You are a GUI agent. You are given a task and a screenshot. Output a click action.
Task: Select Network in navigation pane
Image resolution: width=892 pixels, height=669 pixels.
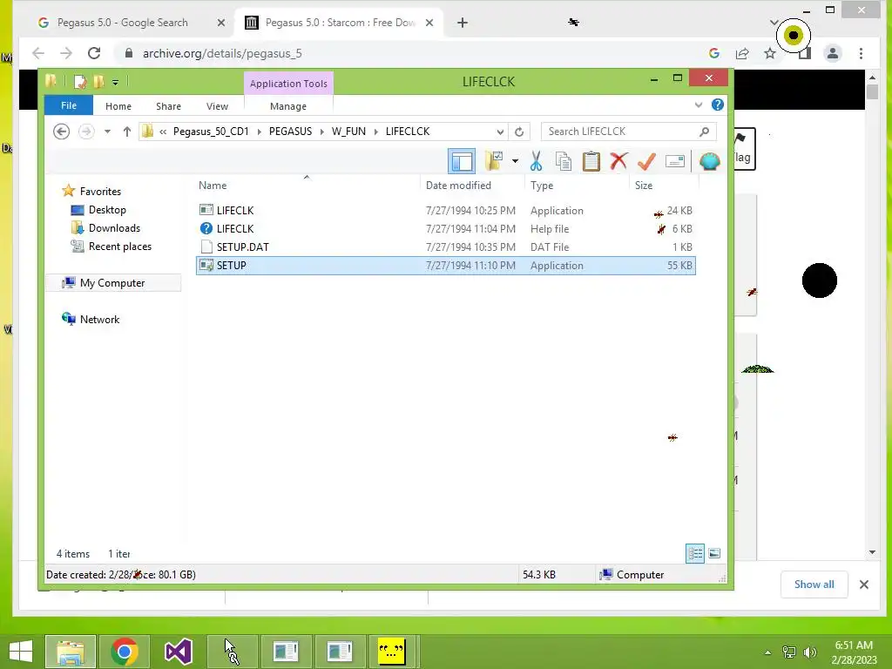99,319
